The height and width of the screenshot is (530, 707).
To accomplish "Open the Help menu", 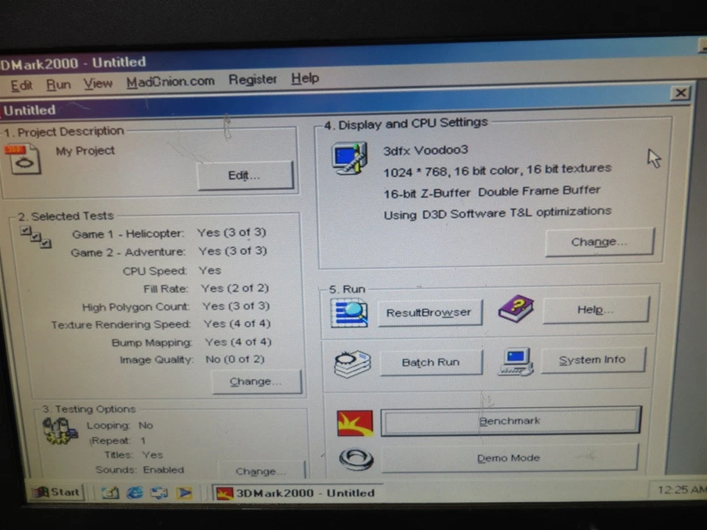I will click(305, 79).
